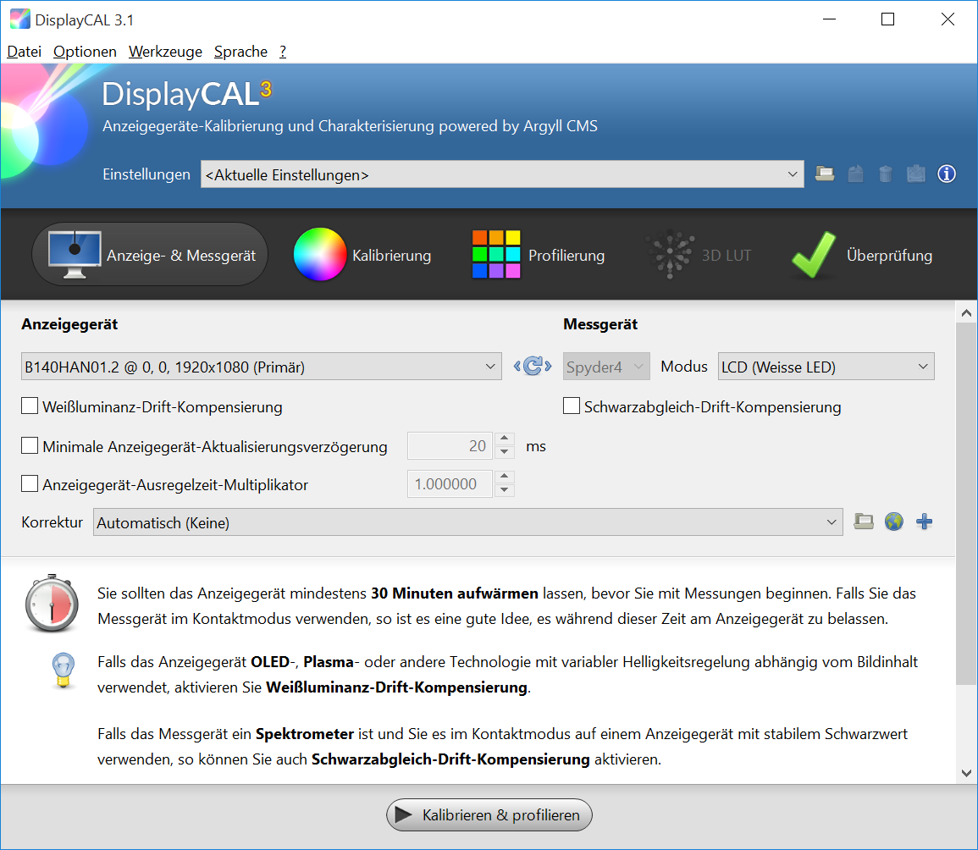The width and height of the screenshot is (978, 850).
Task: Open the Anzeigegerät display dropdown
Action: (262, 367)
